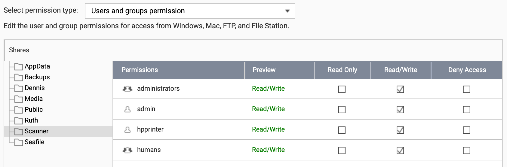
Task: Click the administrators group icon
Action: (128, 89)
